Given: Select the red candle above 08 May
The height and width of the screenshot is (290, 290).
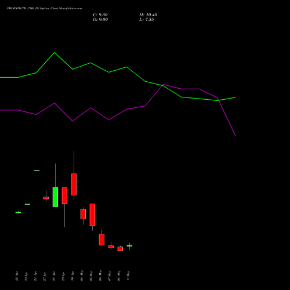Looking at the screenshot, I should (x=120, y=249).
